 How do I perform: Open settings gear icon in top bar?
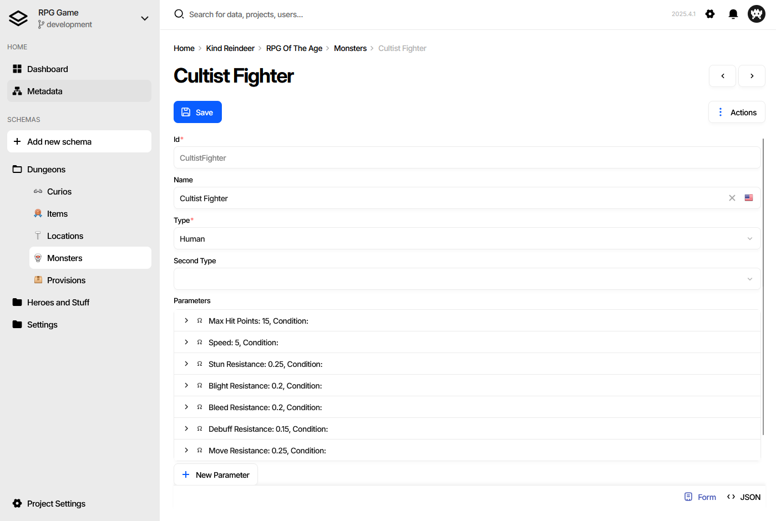click(710, 14)
